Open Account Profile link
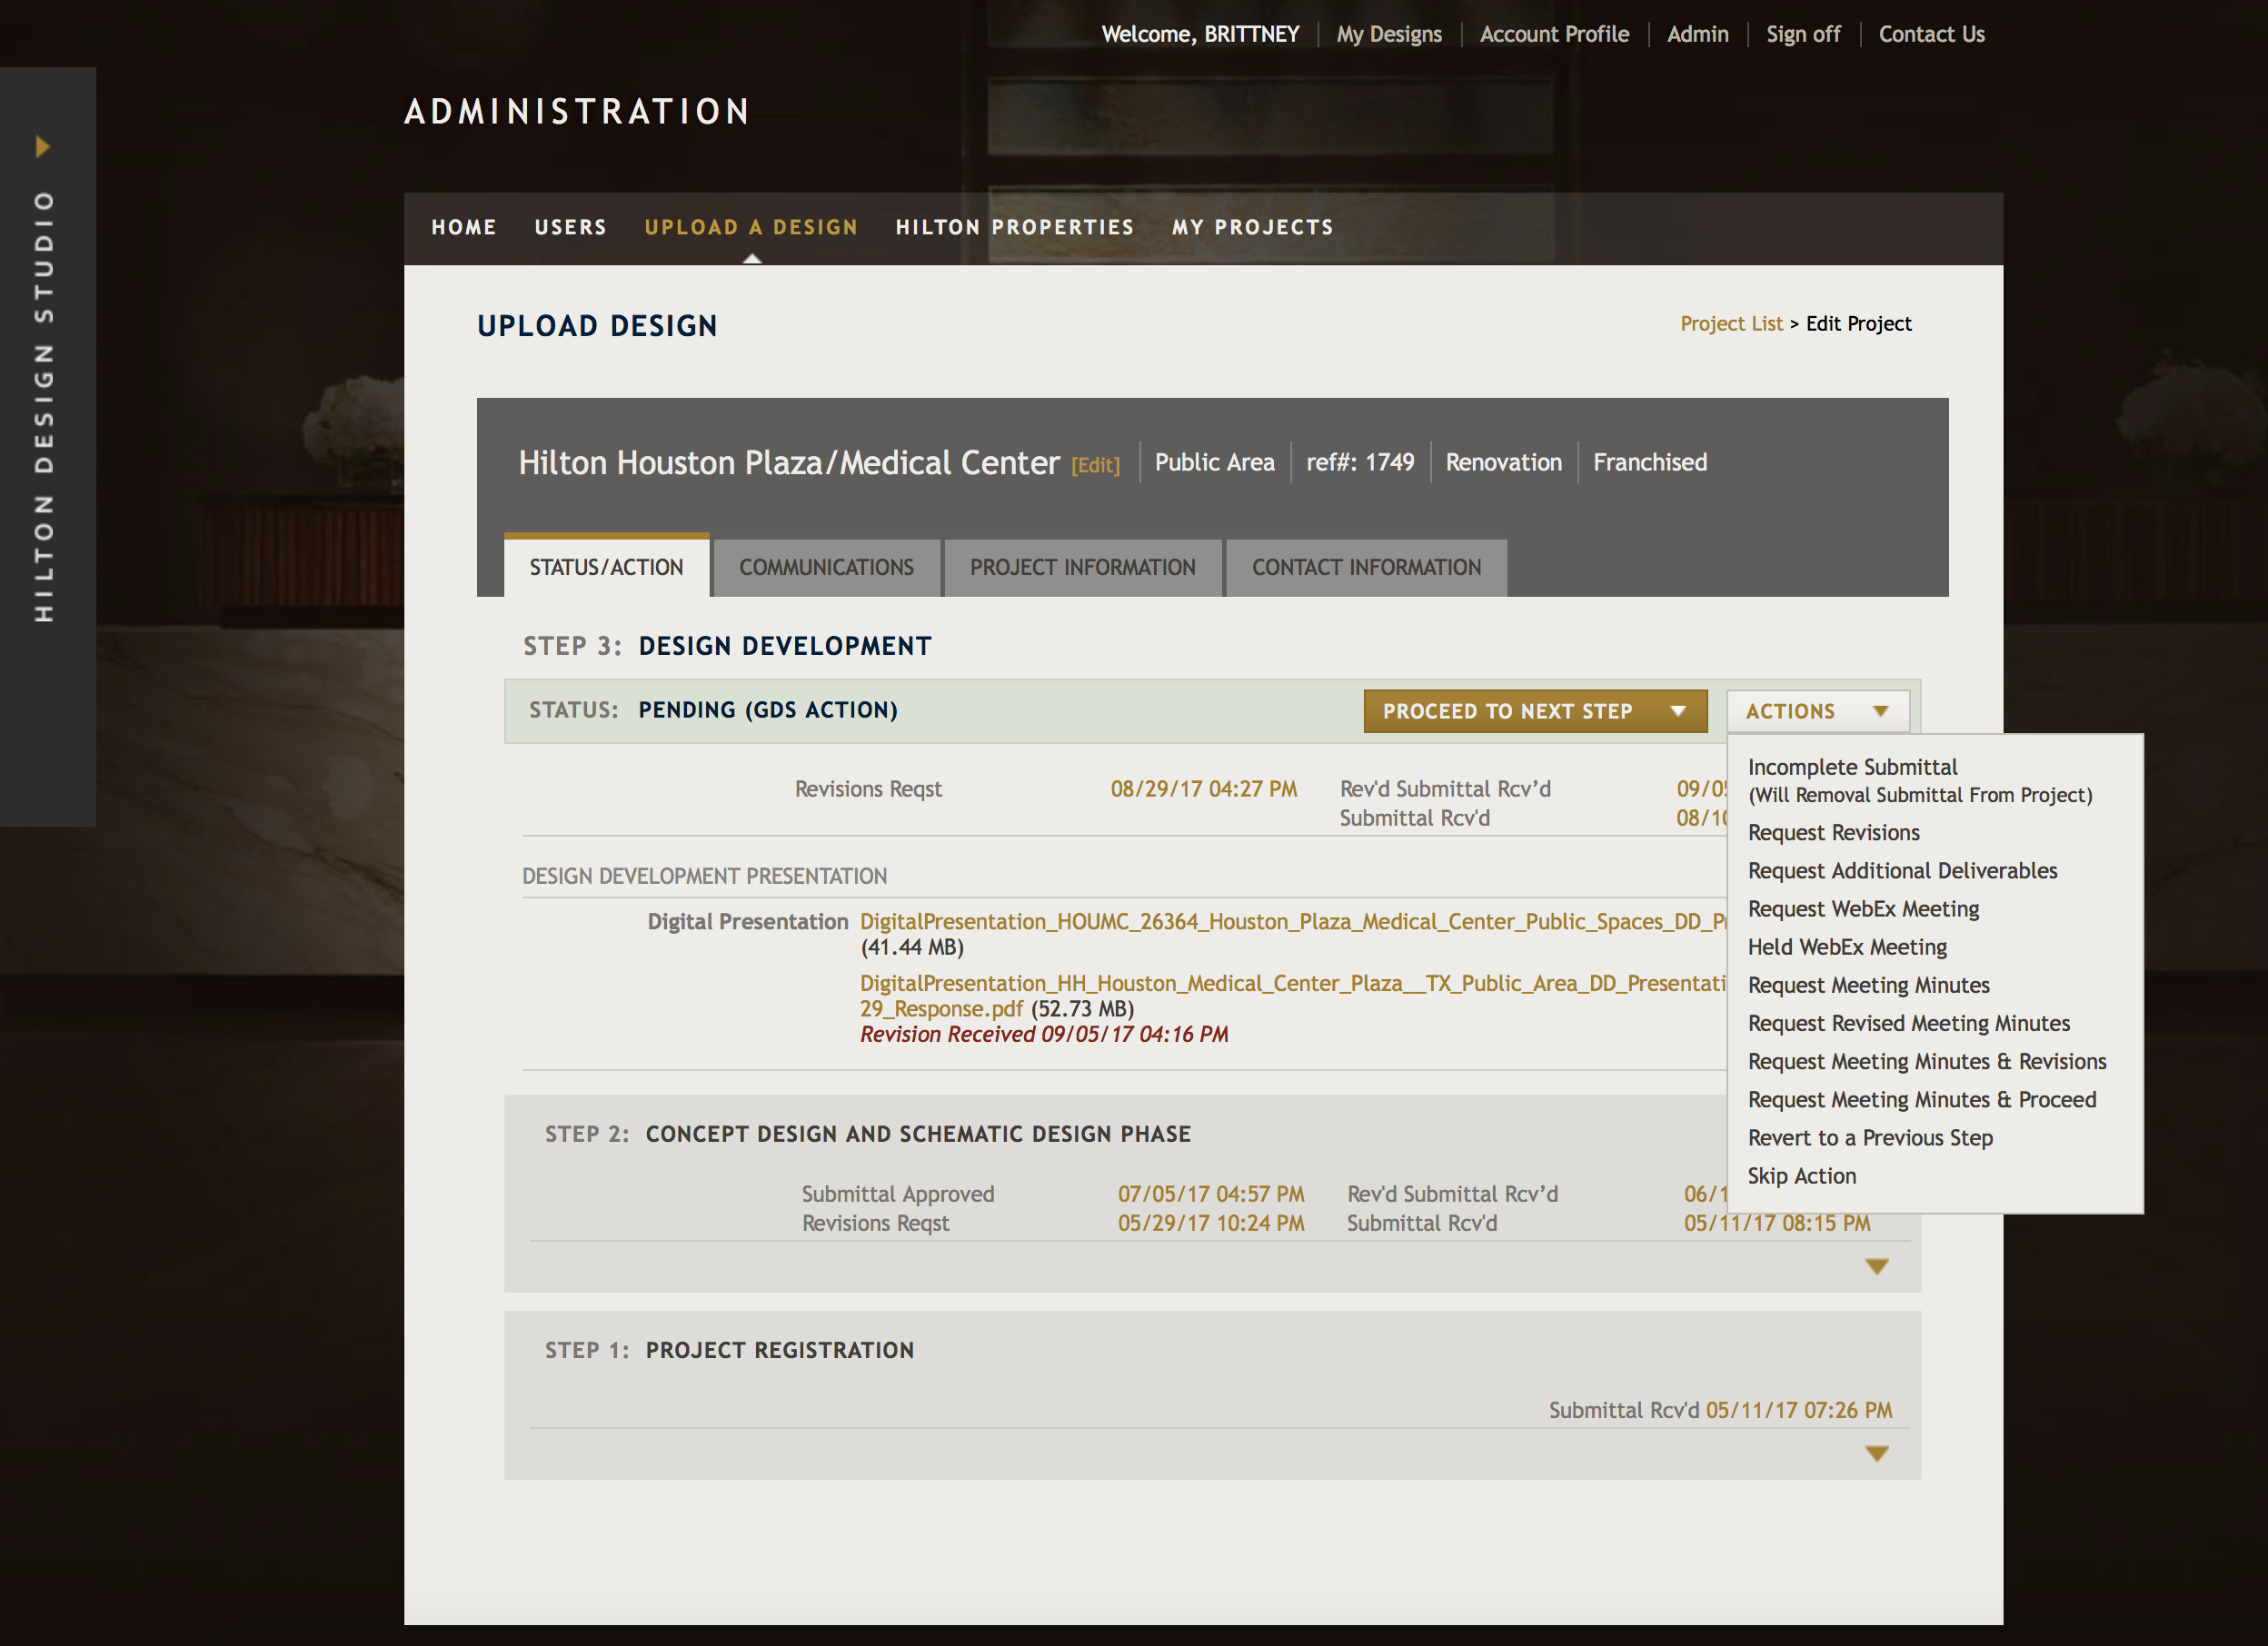Screen dimensions: 2268x1646 [x=1554, y=34]
